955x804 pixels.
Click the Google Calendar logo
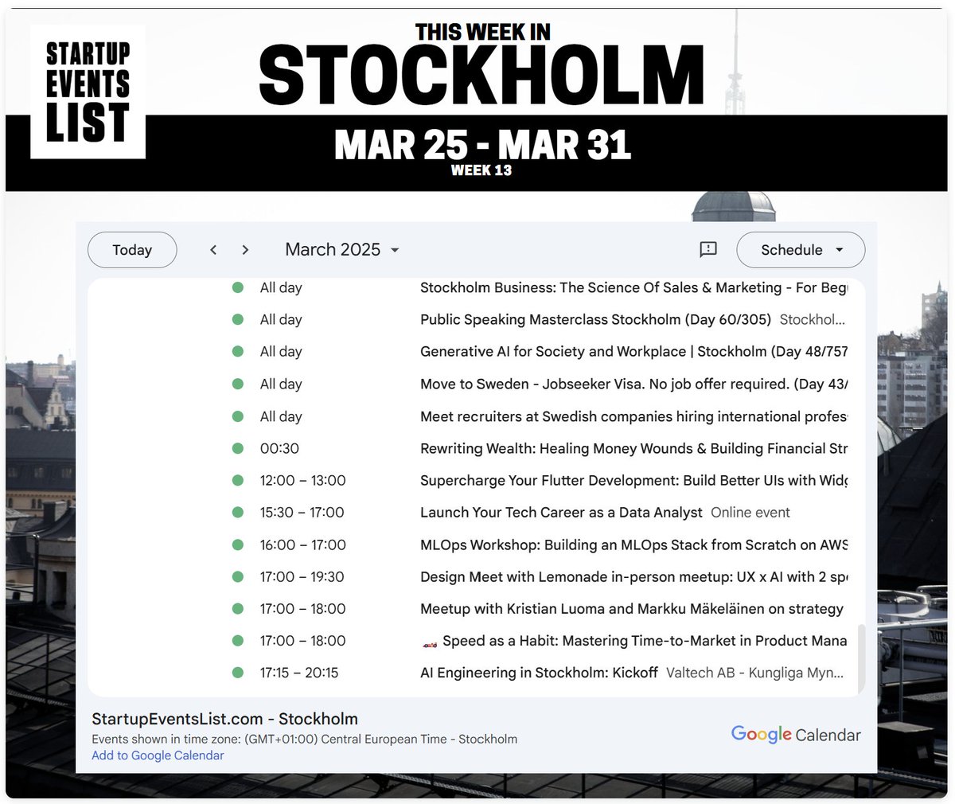tap(796, 735)
